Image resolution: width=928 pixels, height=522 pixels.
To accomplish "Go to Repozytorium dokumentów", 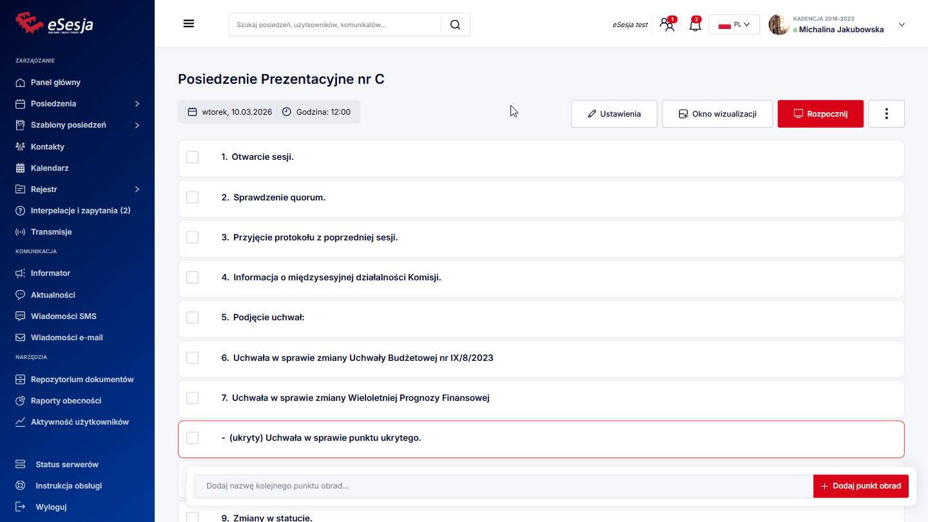I will tap(82, 380).
